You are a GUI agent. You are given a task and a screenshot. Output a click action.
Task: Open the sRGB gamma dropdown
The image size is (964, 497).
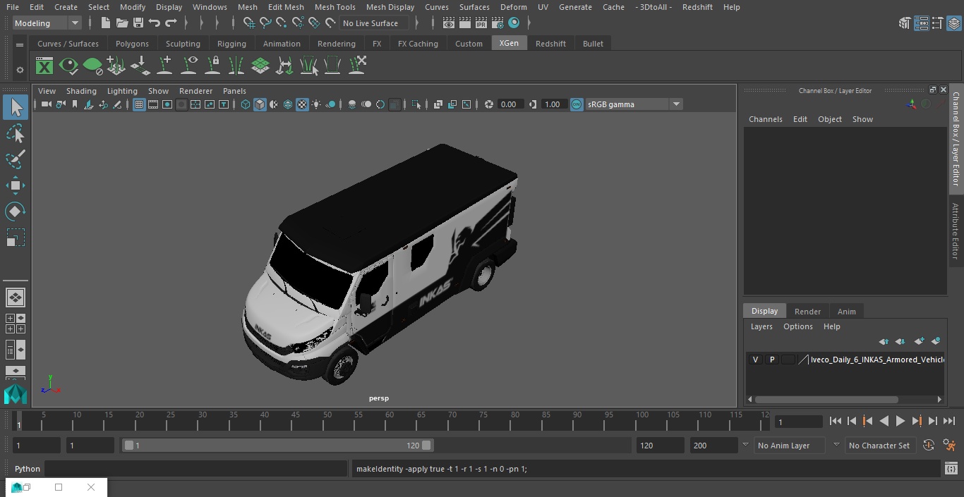pos(634,104)
